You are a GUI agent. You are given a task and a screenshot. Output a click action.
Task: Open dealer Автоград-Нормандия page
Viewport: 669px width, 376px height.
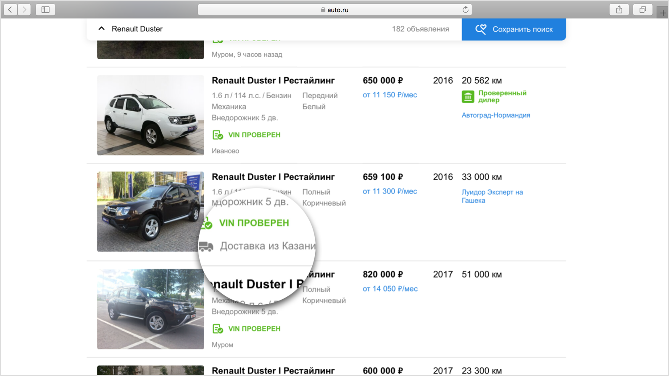pos(496,115)
